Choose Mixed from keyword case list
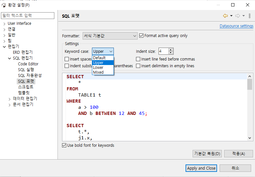This screenshot has width=255, height=177. coord(98,72)
